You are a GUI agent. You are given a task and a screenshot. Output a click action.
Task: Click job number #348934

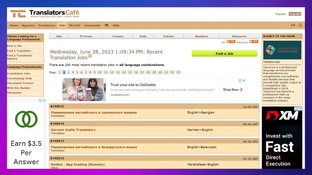(x=57, y=124)
